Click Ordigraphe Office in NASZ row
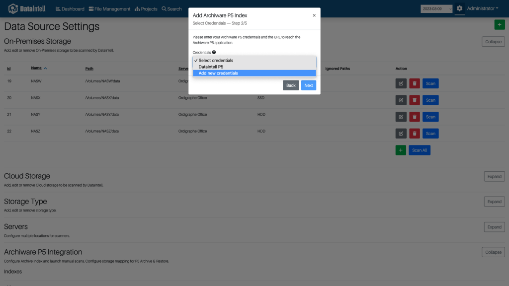 pyautogui.click(x=192, y=131)
